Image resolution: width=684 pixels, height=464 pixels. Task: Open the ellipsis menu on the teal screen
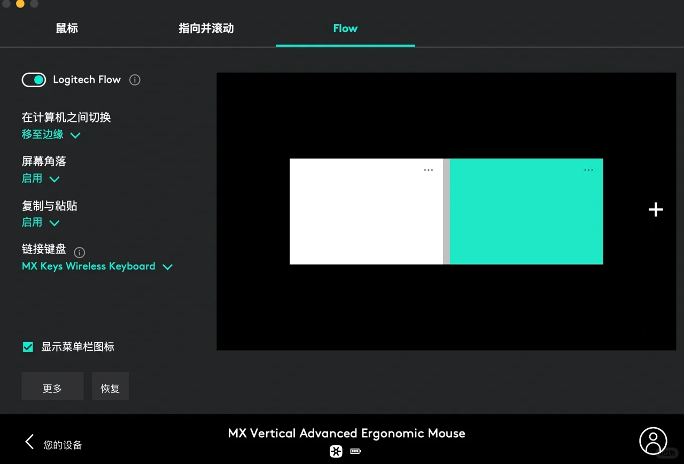[588, 169]
